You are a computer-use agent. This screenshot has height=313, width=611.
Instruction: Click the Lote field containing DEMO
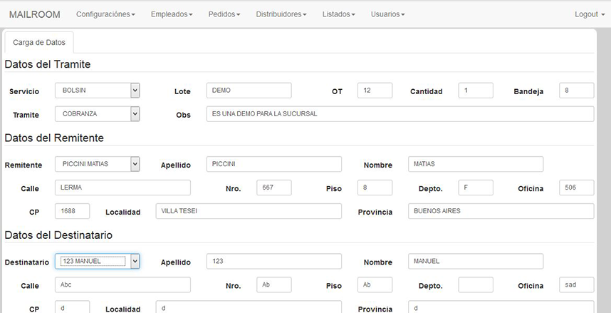[x=249, y=91]
